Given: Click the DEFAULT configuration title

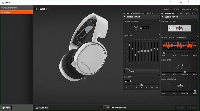Looking at the screenshot, I should pyautogui.click(x=41, y=9).
